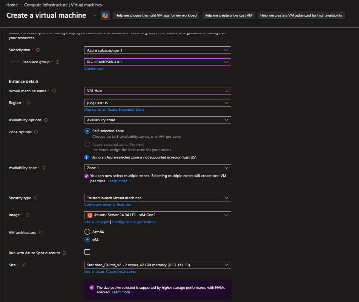Click Help me create VM optimized for high availability

click(301, 15)
